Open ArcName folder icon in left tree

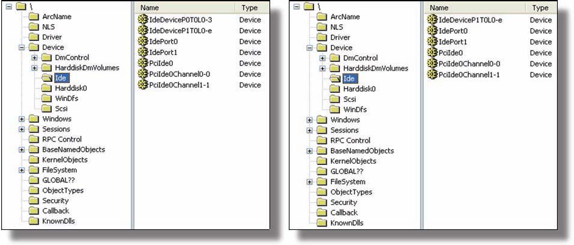34,16
